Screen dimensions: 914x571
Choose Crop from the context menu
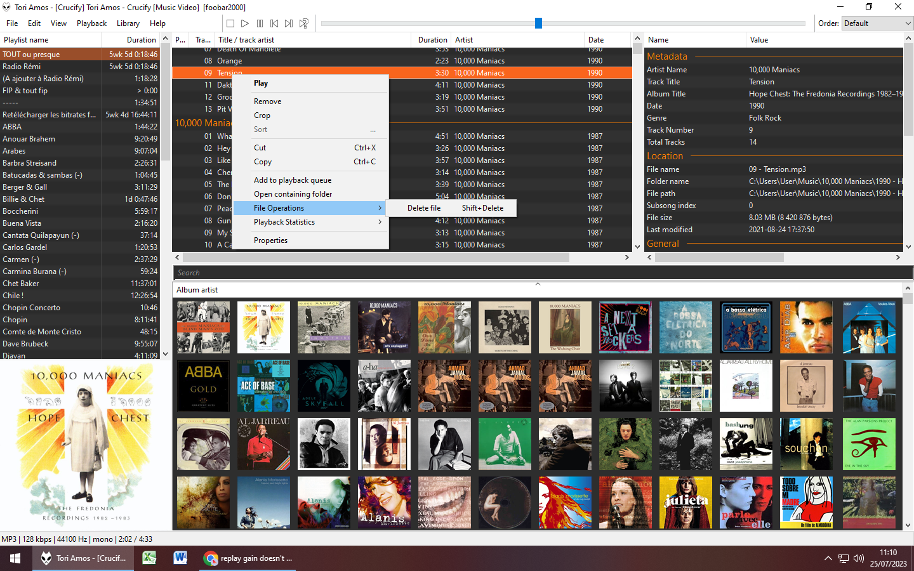click(x=311, y=115)
